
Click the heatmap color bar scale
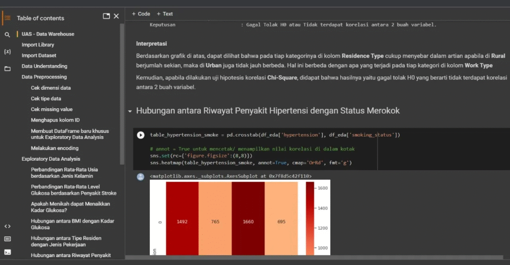coord(310,218)
